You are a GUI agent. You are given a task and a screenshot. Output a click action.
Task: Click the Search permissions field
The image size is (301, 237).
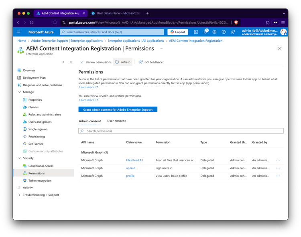pos(181,131)
